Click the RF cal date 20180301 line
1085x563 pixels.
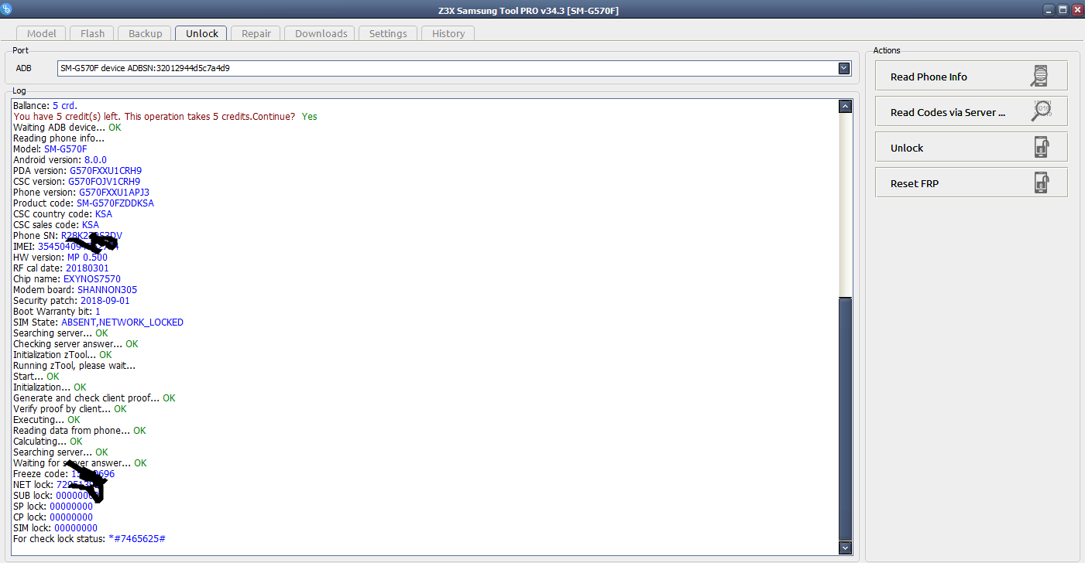click(61, 268)
